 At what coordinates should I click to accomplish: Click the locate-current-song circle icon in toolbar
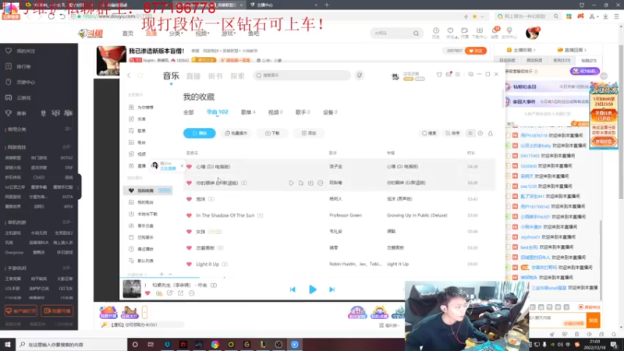(480, 133)
